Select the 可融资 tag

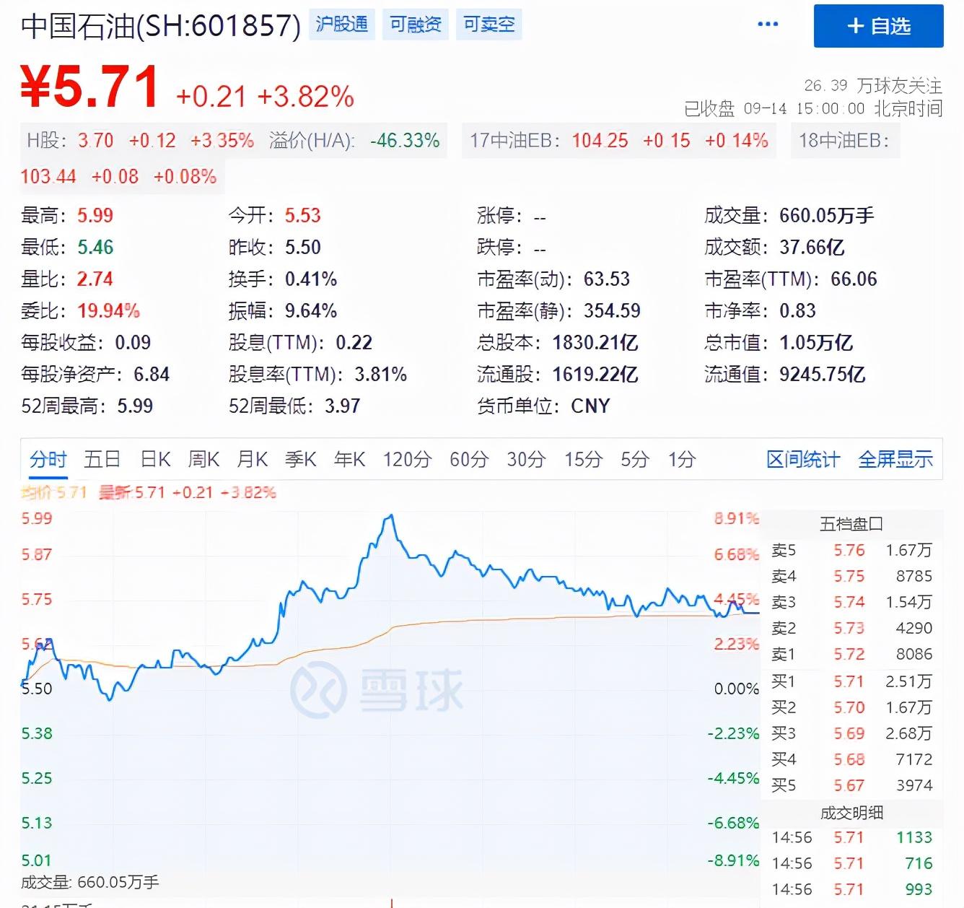click(416, 25)
